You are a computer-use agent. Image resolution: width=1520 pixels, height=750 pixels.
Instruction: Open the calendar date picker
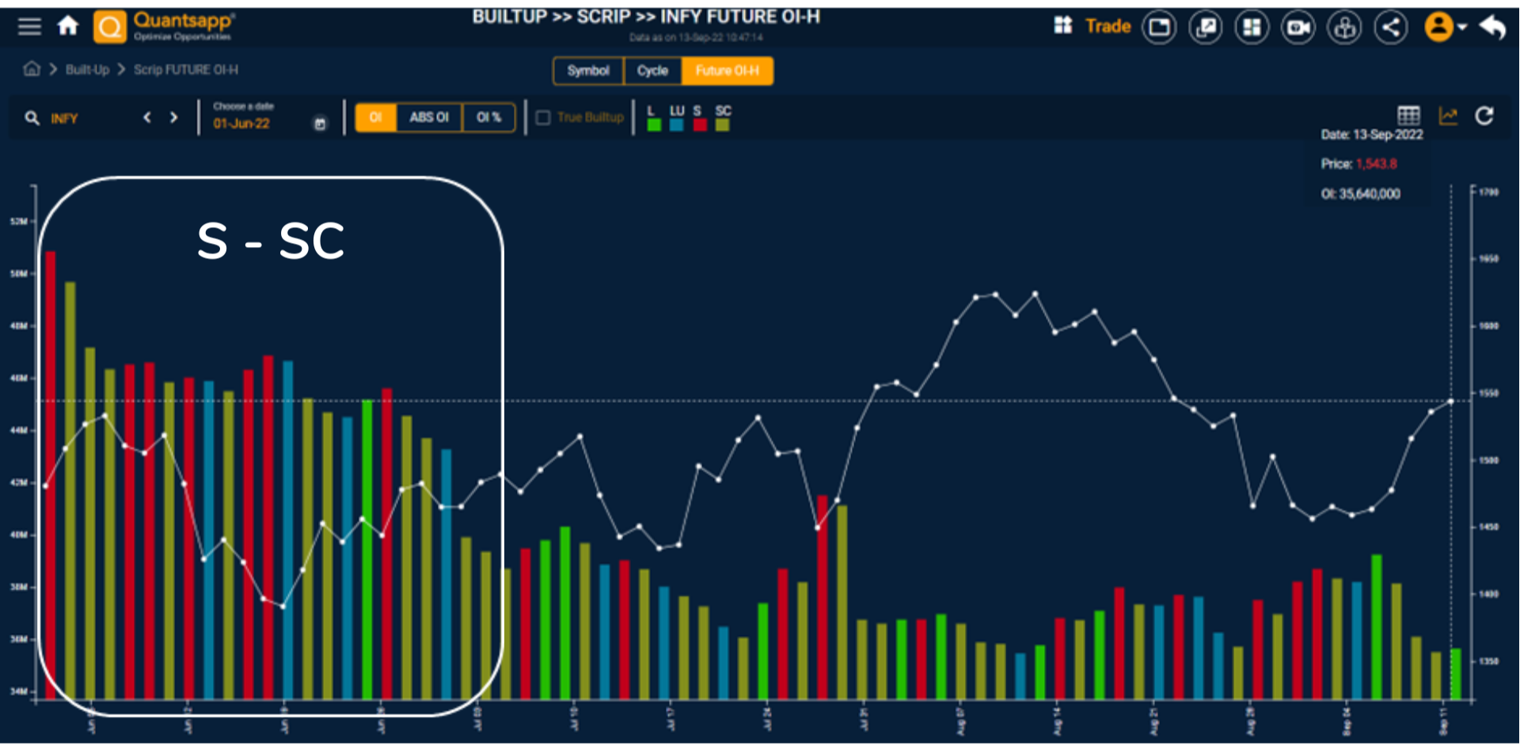click(319, 123)
